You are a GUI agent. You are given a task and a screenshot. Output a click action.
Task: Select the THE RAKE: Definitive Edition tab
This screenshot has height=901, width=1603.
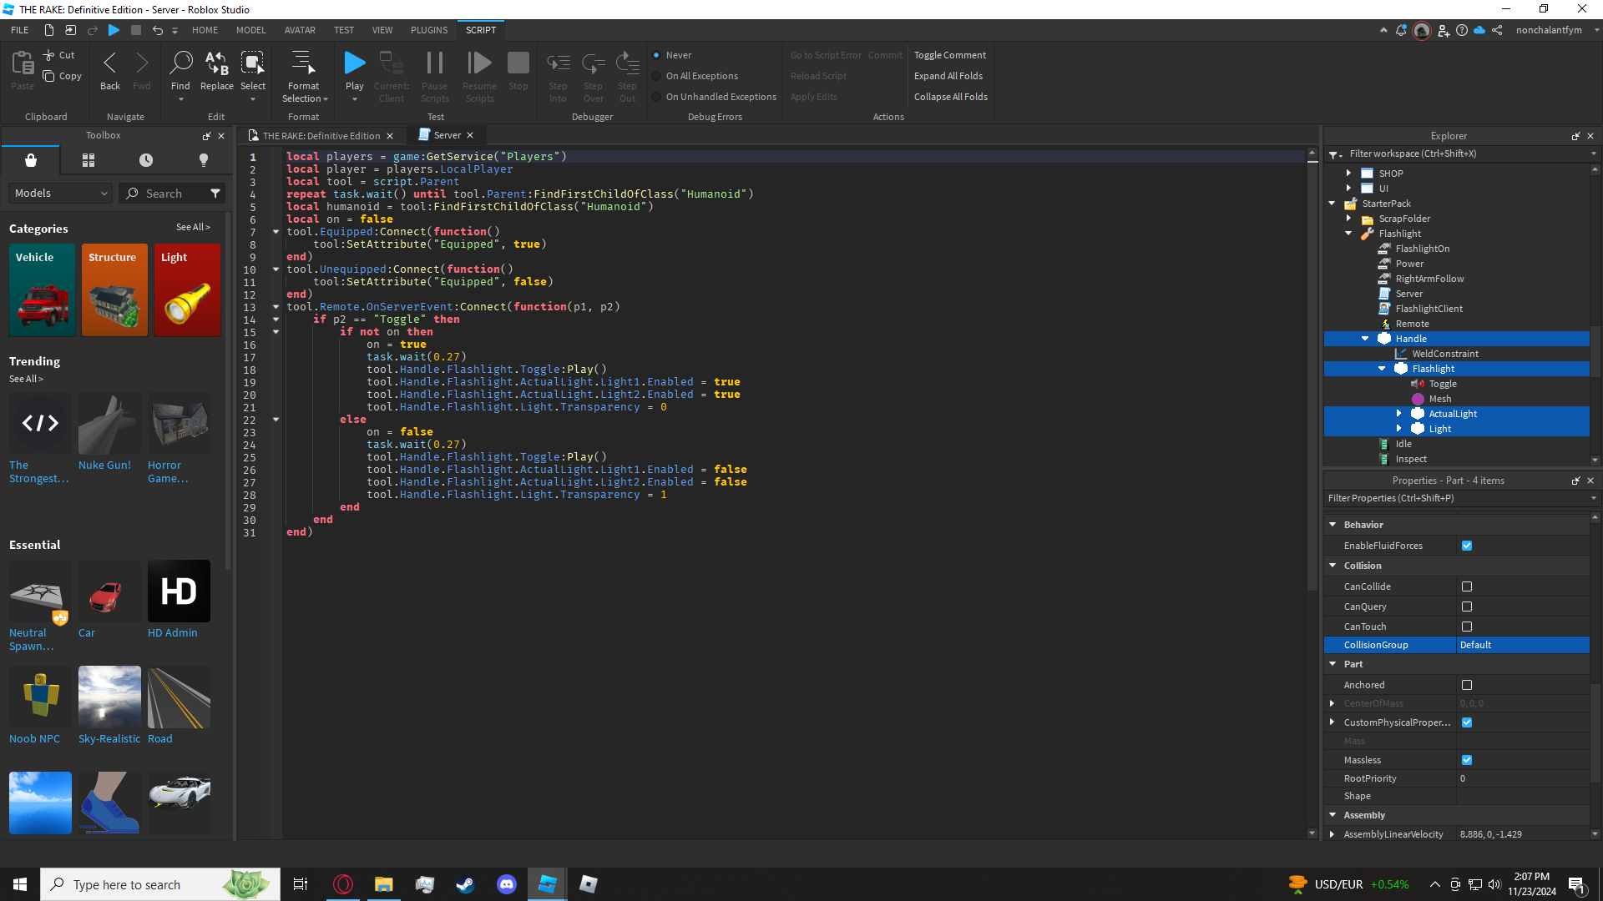[x=320, y=135]
